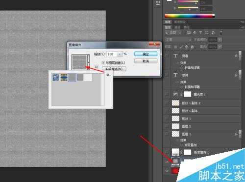
Task: Close the pattern fill dialog
Action: point(154,44)
